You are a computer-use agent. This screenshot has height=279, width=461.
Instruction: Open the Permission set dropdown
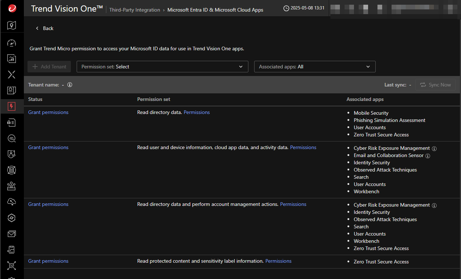pyautogui.click(x=162, y=67)
